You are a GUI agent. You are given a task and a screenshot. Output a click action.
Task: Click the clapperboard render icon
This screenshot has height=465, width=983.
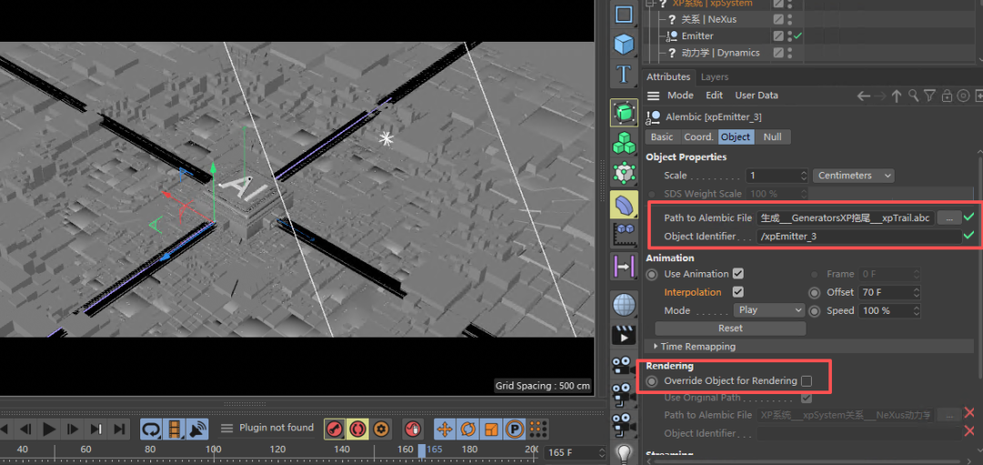pos(623,336)
